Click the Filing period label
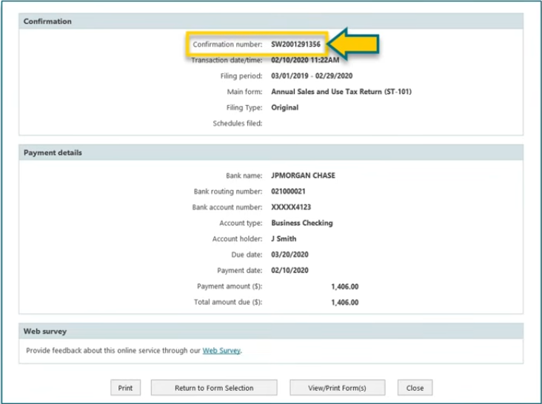The height and width of the screenshot is (404, 542). (241, 76)
